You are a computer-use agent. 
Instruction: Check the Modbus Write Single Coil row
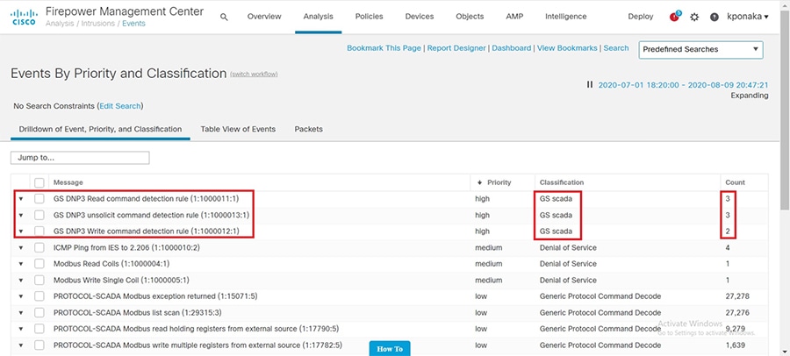pyautogui.click(x=39, y=280)
